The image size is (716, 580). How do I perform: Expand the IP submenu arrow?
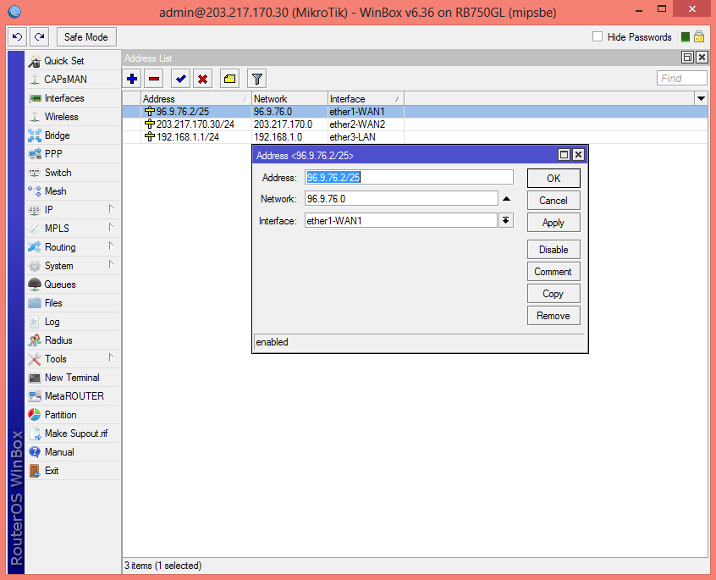point(111,208)
